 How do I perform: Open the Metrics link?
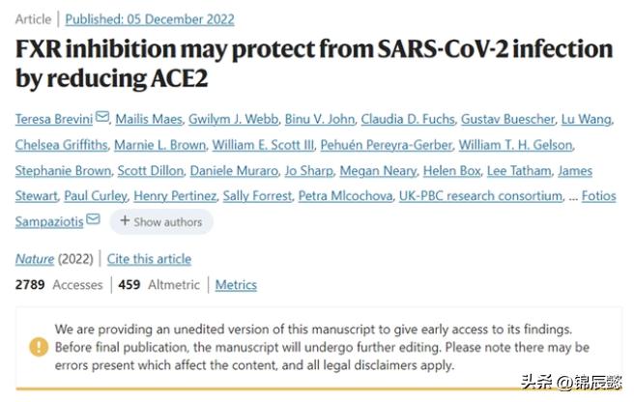236,285
